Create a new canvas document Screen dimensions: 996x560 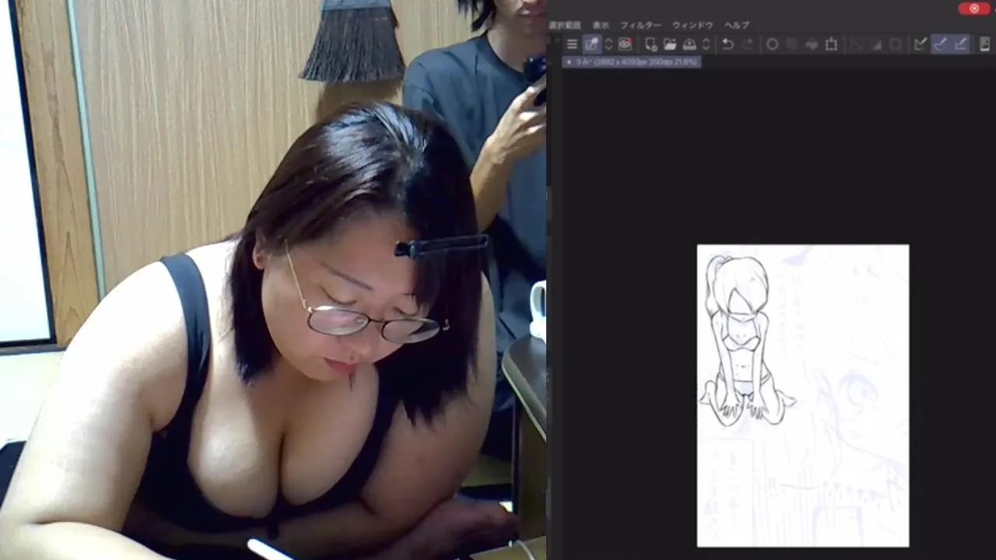pos(651,44)
